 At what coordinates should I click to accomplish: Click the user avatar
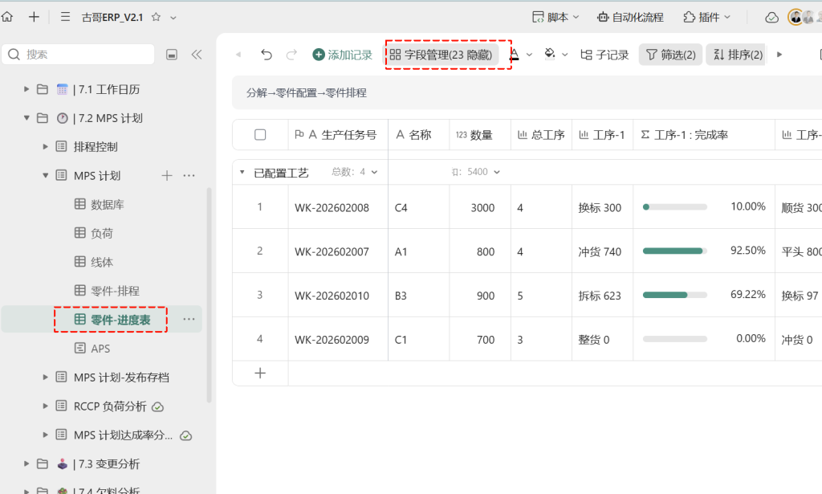(796, 18)
